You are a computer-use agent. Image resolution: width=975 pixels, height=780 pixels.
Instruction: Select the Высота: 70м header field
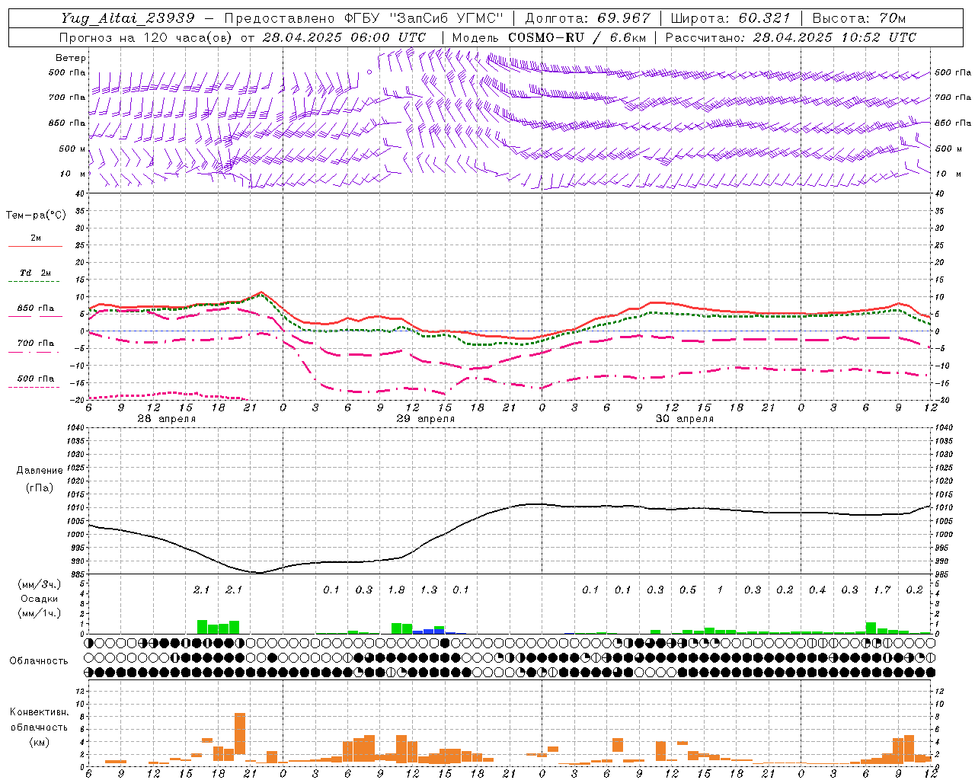pyautogui.click(x=859, y=18)
